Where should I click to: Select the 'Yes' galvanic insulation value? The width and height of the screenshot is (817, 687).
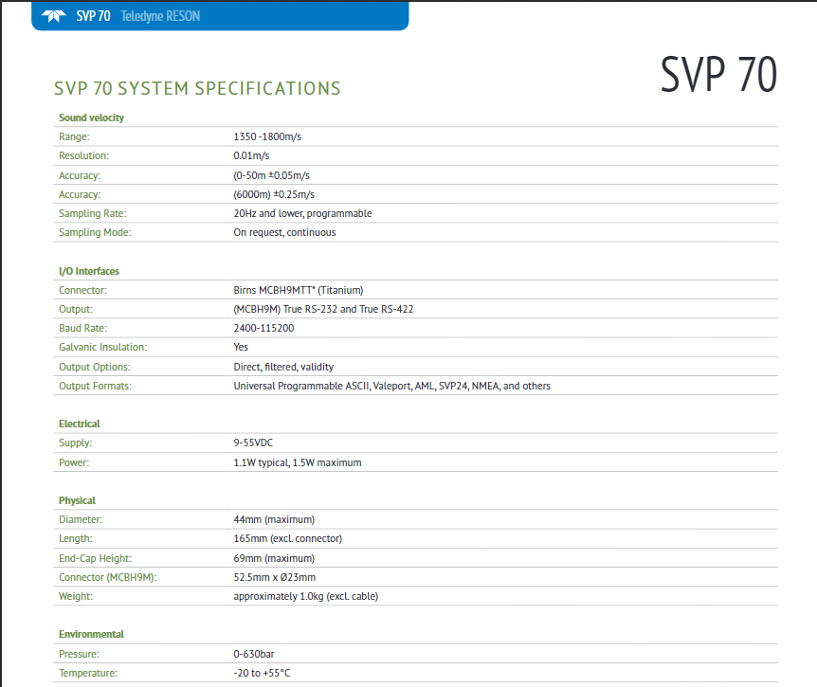point(241,347)
